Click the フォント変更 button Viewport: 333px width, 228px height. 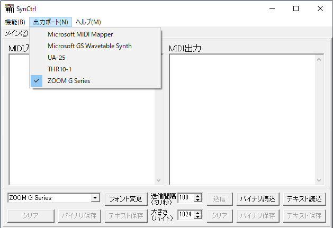pyautogui.click(x=126, y=199)
